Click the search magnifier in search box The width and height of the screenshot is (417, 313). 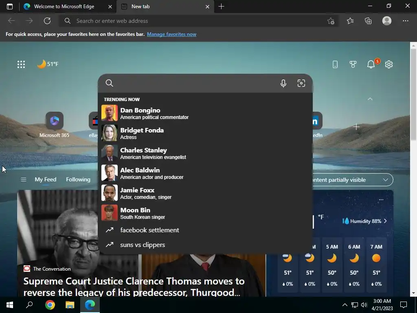click(109, 83)
